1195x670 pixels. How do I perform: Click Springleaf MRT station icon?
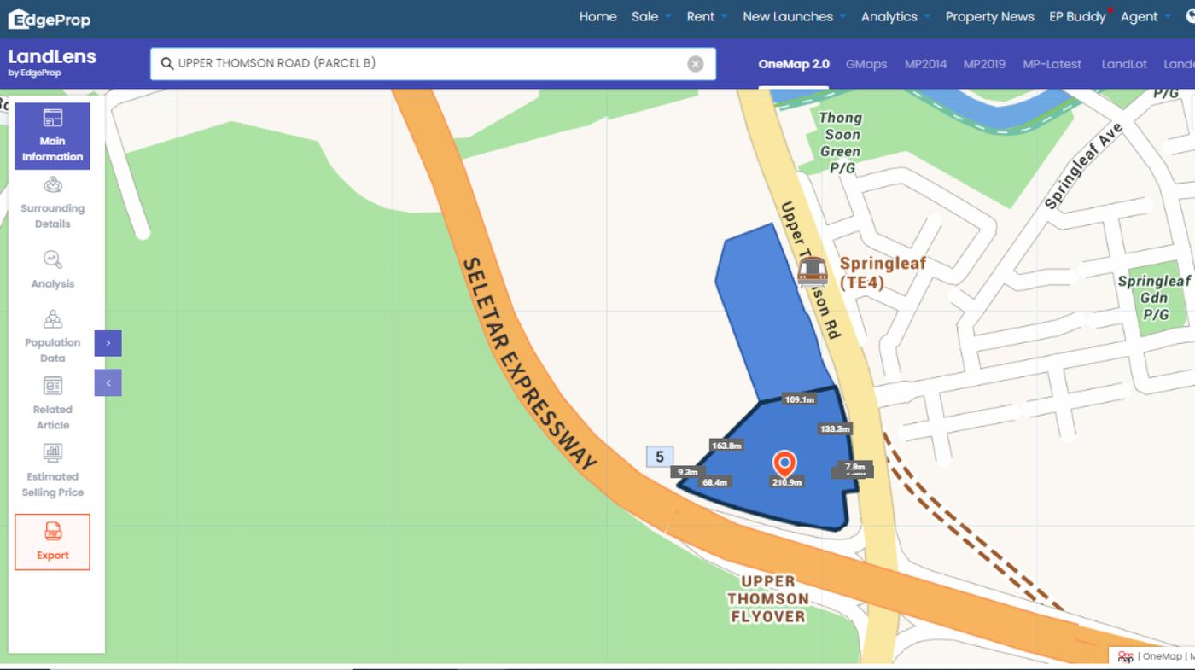tap(813, 271)
